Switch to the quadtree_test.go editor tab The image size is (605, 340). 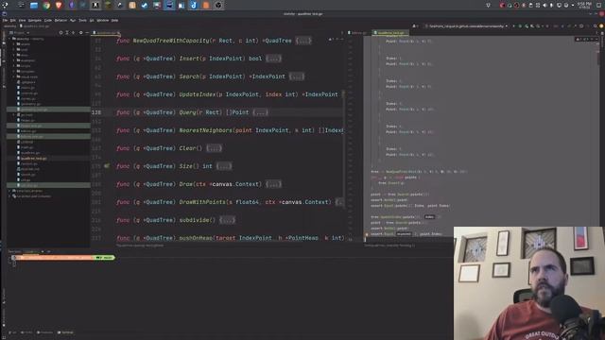click(x=390, y=33)
